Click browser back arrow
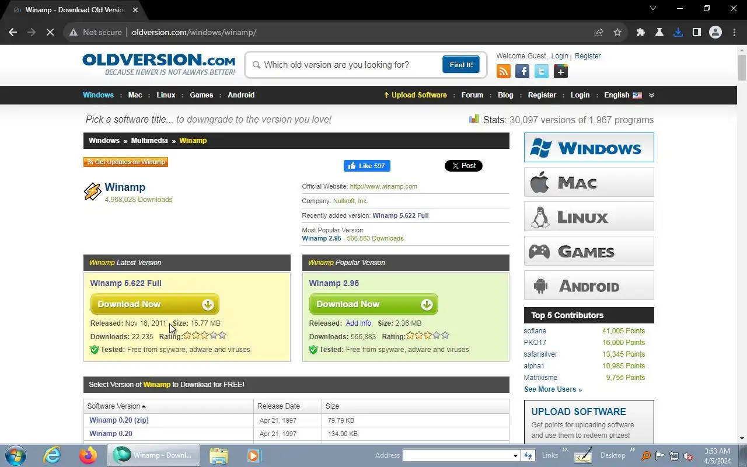The width and height of the screenshot is (747, 467). [x=13, y=32]
